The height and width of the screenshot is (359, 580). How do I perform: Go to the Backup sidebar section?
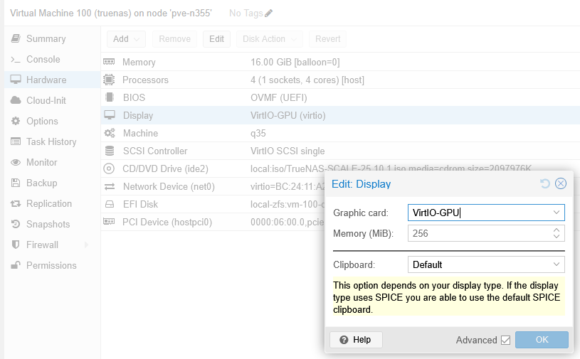click(41, 183)
